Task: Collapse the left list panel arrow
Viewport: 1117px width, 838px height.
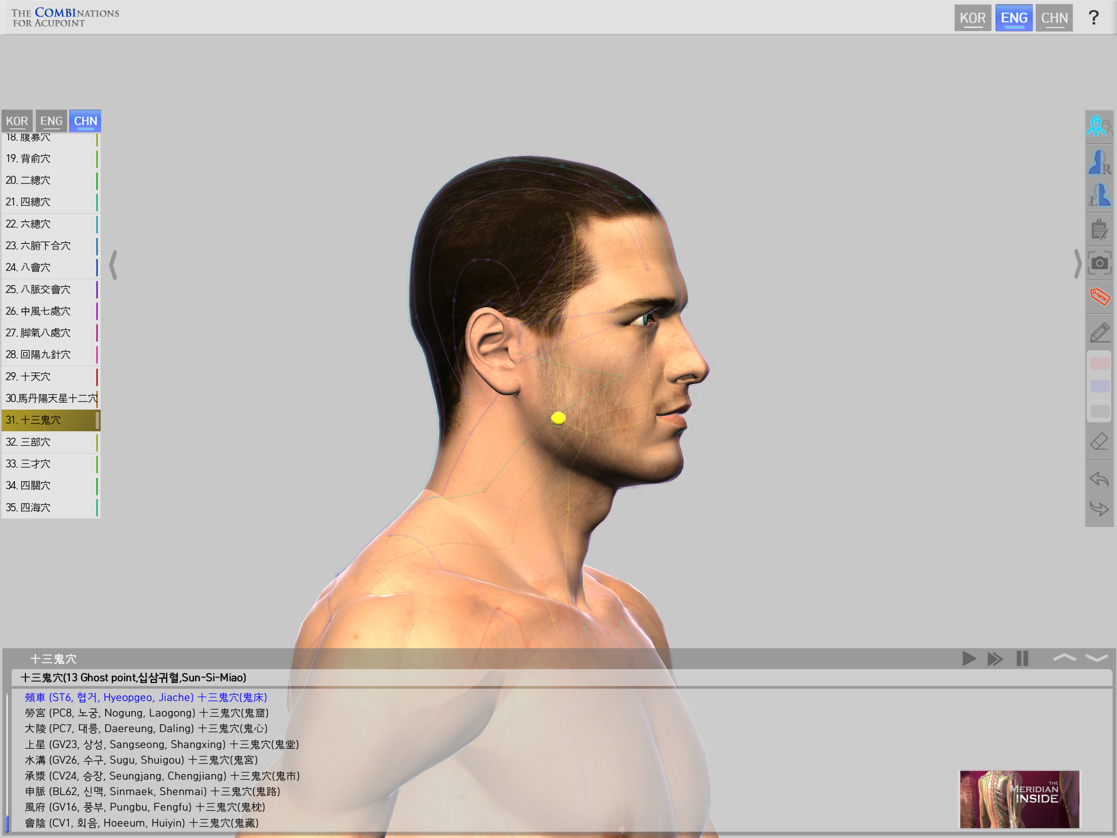Action: coord(113,264)
